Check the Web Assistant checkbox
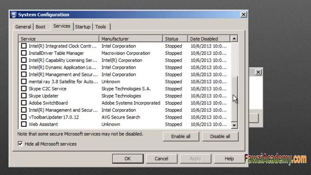 pyautogui.click(x=24, y=124)
